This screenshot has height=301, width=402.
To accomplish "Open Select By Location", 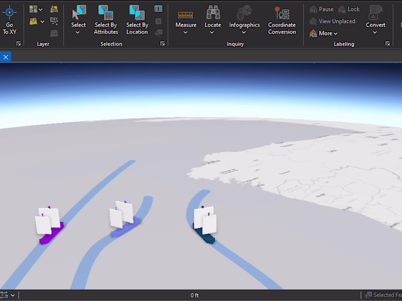I will tap(137, 19).
